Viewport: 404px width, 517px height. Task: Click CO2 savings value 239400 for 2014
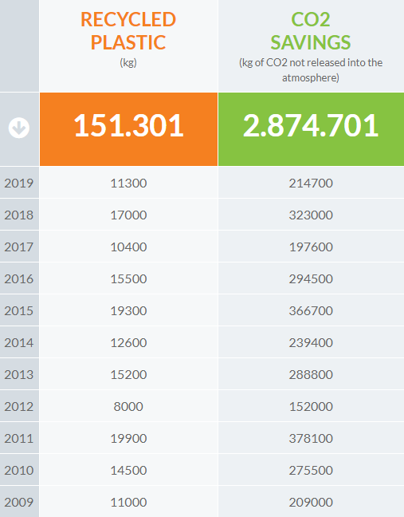311,342
